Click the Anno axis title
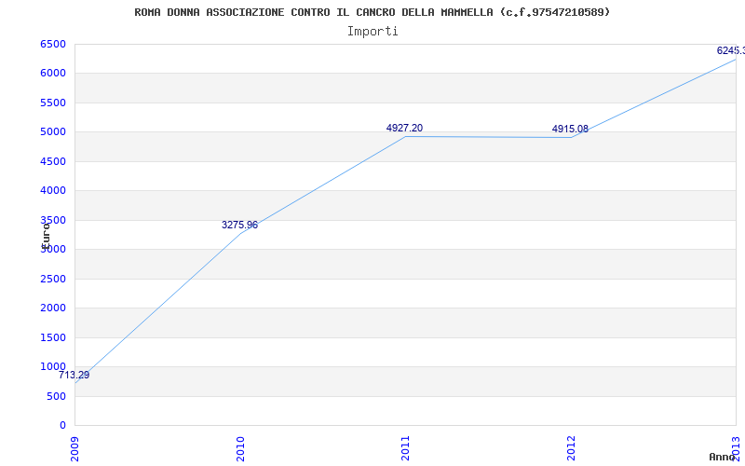The height and width of the screenshot is (466, 745). pos(722,457)
